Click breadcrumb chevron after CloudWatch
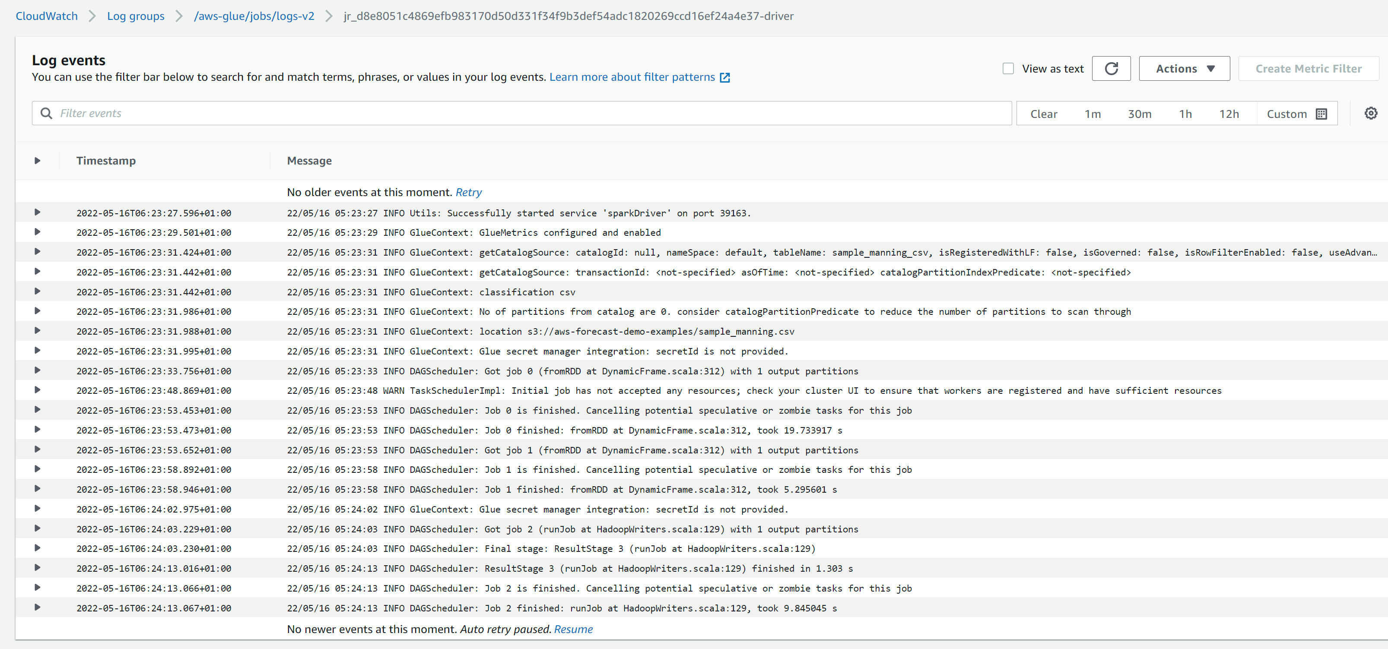 point(92,16)
